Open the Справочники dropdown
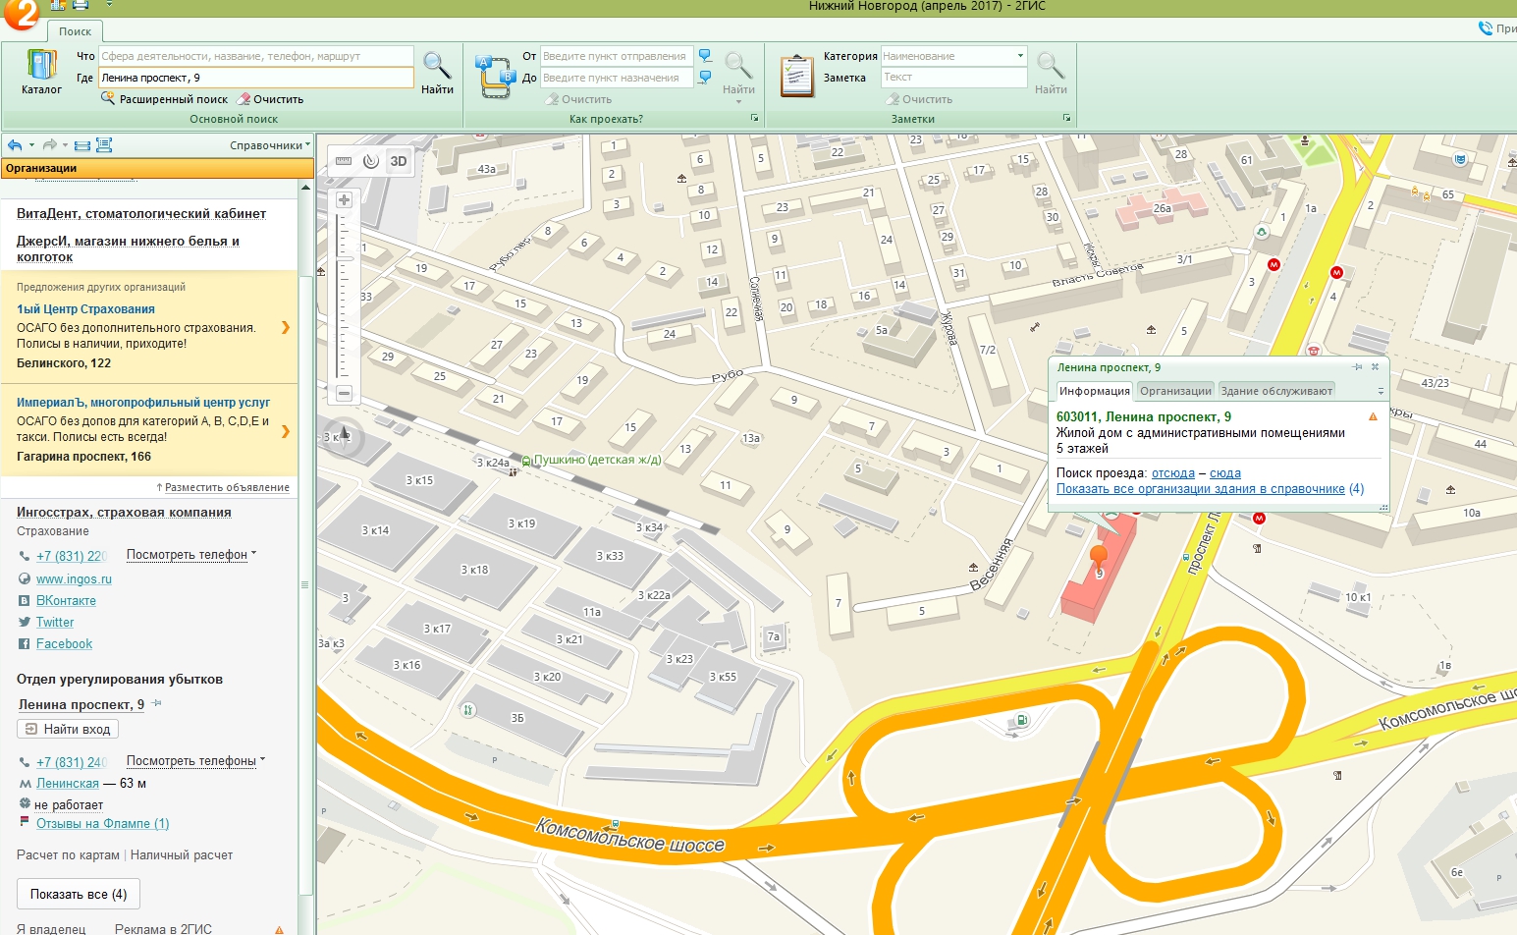 tap(270, 145)
